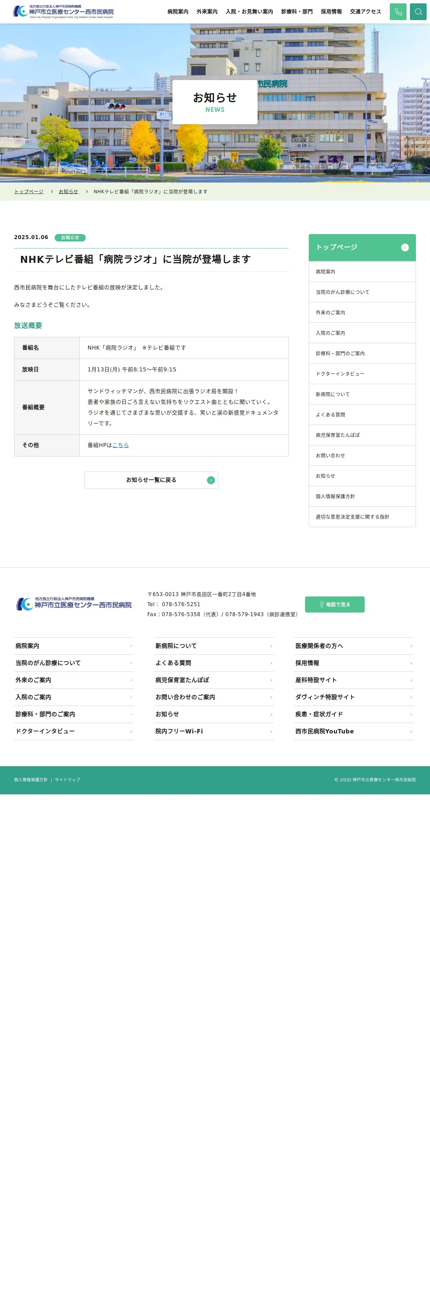This screenshot has width=430, height=1290.
Task: Click arrow icon on お知らせ一覧に戻る button
Action: pos(211,480)
